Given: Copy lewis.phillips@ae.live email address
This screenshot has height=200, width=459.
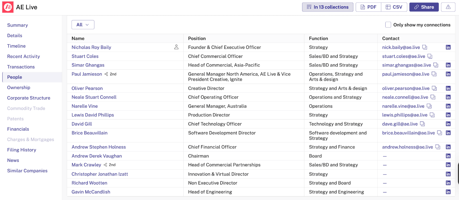Looking at the screenshot, I should click(x=432, y=115).
